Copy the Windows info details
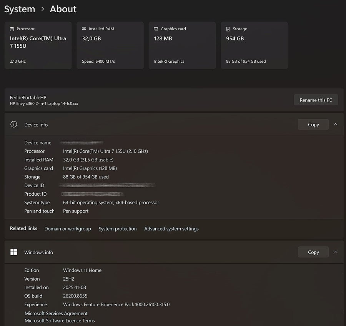 [313, 252]
